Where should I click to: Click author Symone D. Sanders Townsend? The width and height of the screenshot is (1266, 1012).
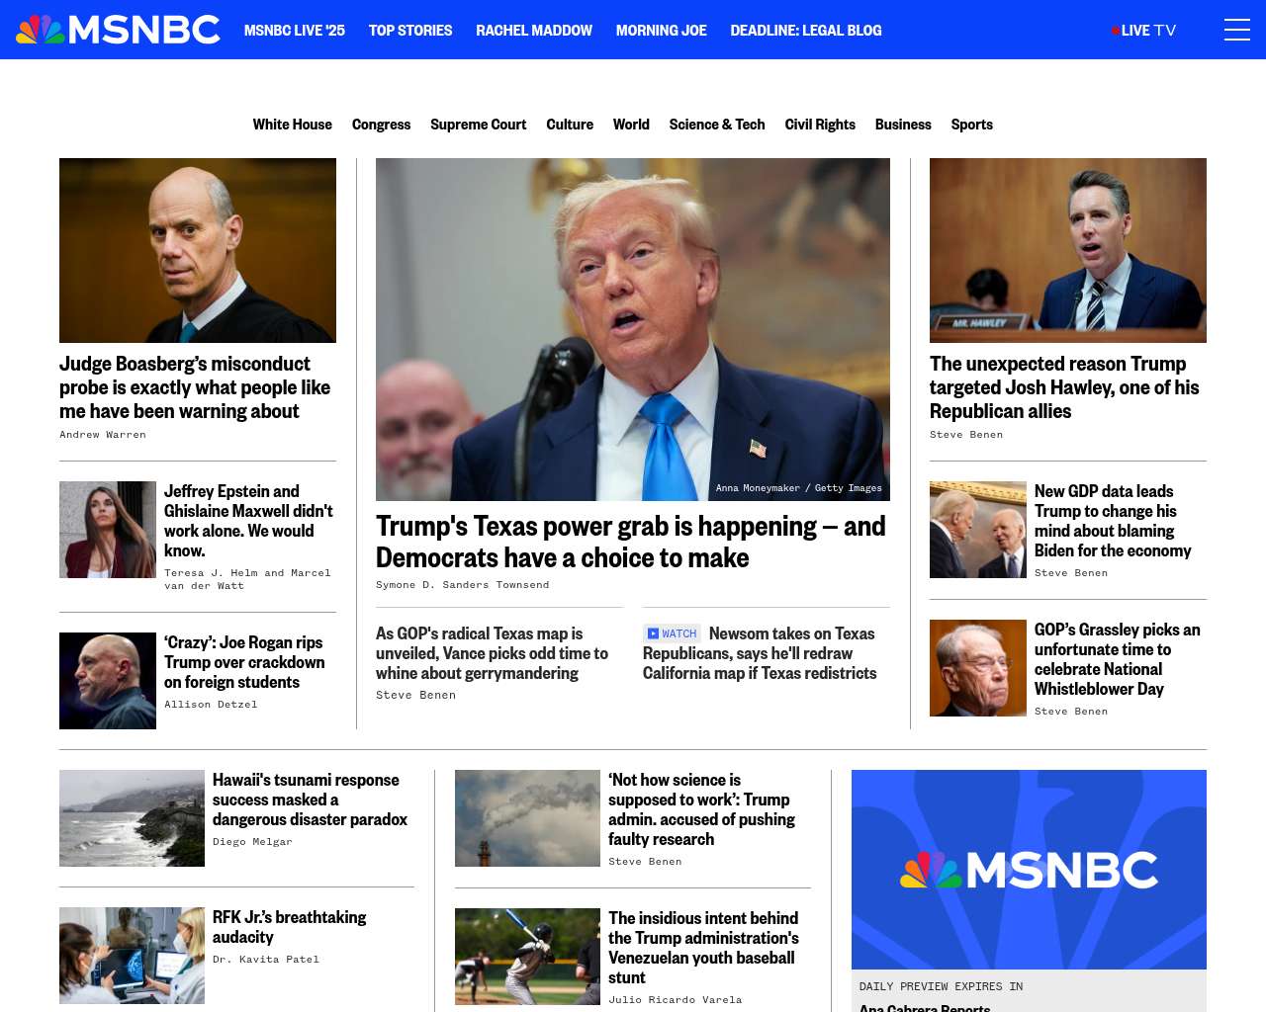coord(462,585)
